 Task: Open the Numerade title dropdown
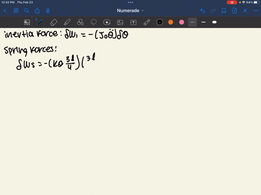pyautogui.click(x=130, y=11)
